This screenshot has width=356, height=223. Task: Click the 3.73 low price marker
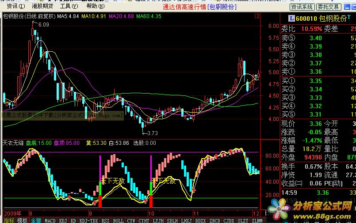pos(152,133)
